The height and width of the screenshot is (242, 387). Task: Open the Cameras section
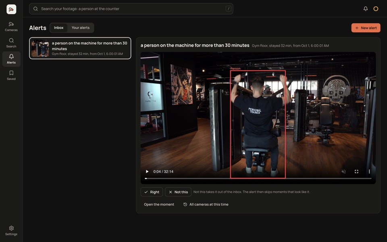pos(11,27)
